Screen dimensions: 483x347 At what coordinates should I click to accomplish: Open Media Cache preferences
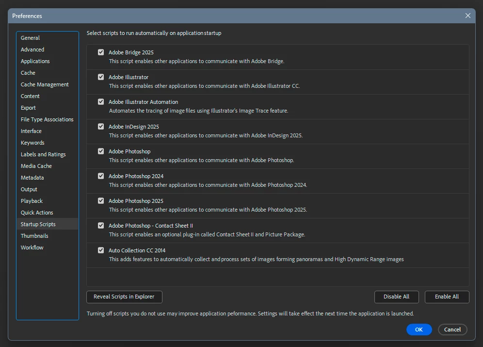pyautogui.click(x=48, y=166)
